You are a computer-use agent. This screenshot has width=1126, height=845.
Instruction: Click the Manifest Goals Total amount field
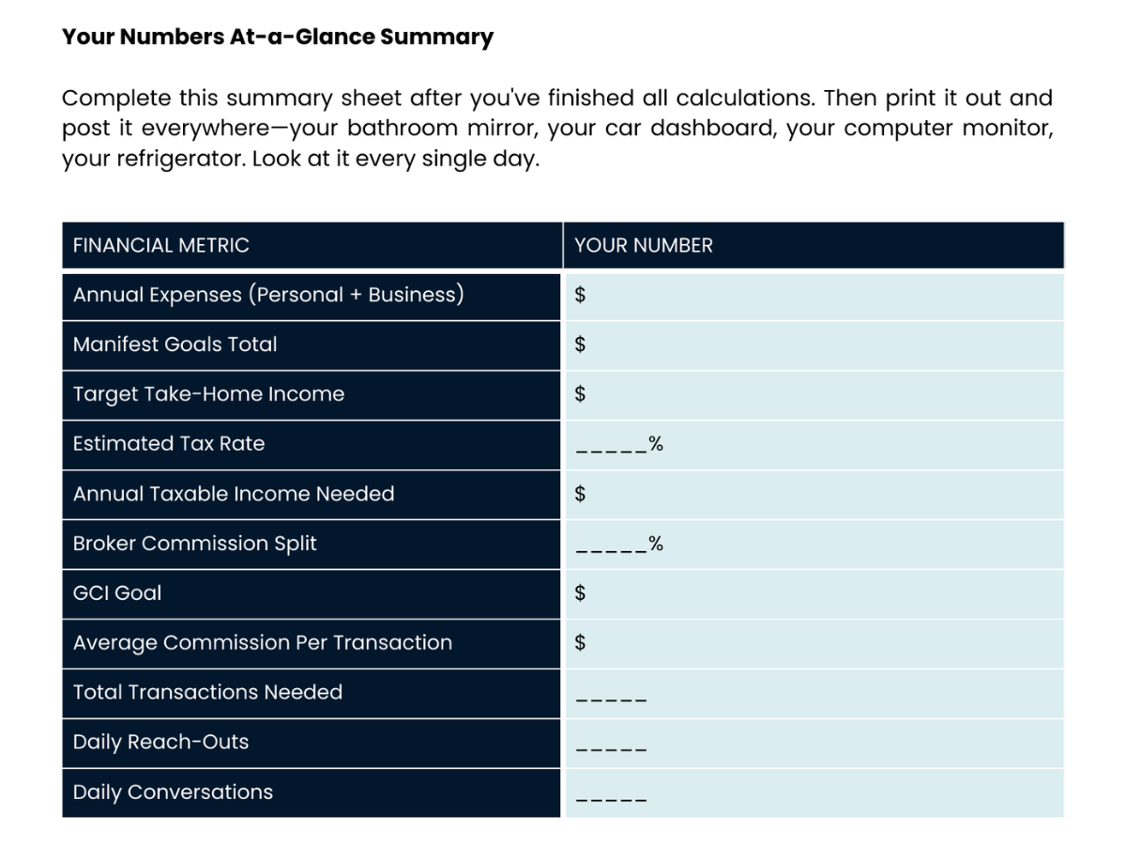(x=813, y=345)
